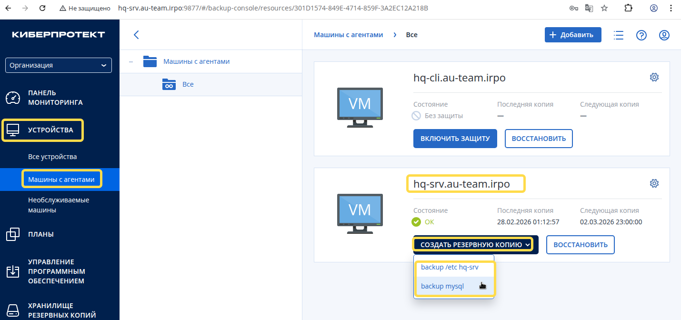The height and width of the screenshot is (320, 681).
Task: Reload the page in the browser
Action: [x=42, y=8]
